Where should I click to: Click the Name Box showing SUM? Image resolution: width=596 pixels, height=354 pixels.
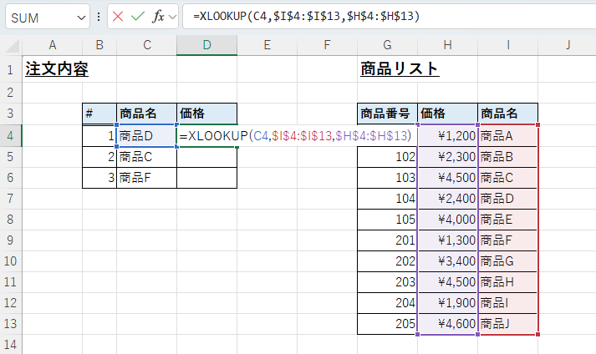coord(38,17)
